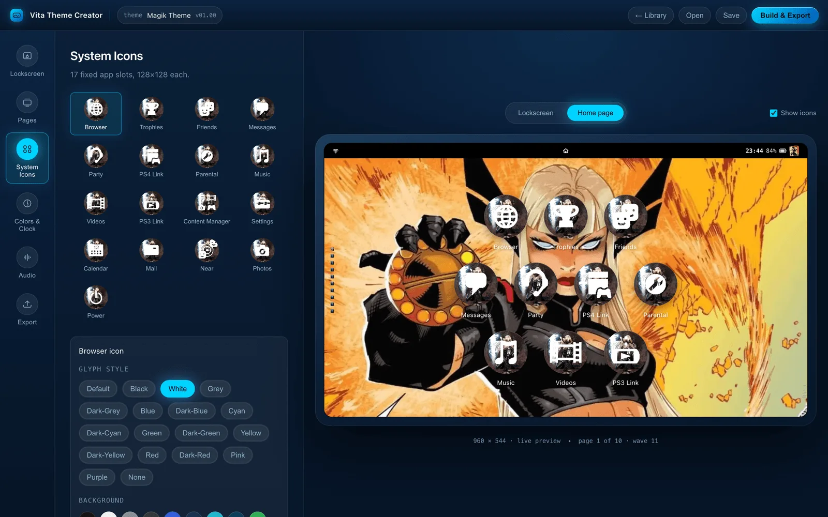Uncheck the Show icons checkbox
The width and height of the screenshot is (828, 517).
(774, 113)
